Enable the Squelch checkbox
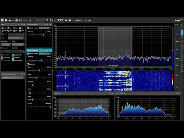The image size is (184, 138). point(2,48)
